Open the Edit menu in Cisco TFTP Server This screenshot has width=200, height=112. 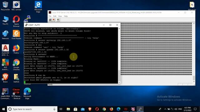[x=55, y=16]
